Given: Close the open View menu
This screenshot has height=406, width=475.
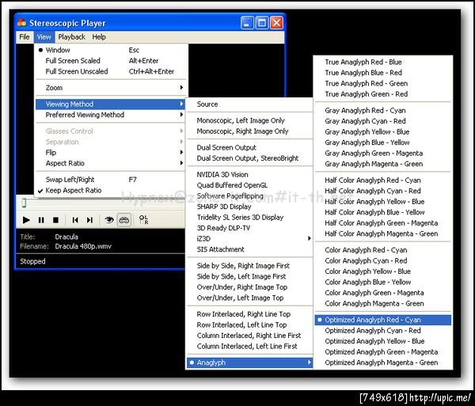Looking at the screenshot, I should [x=44, y=37].
